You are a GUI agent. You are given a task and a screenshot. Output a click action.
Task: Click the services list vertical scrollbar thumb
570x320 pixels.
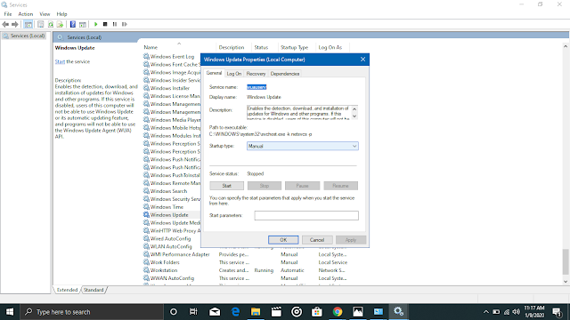tap(566, 261)
